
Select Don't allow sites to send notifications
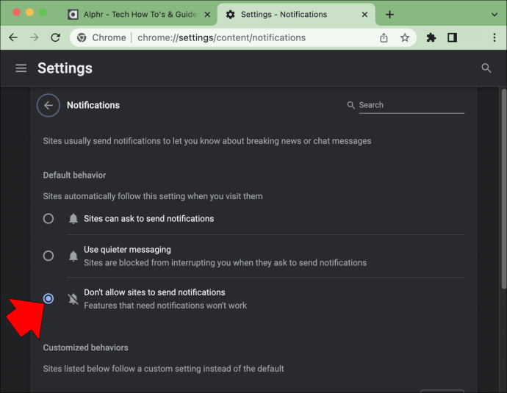point(48,299)
